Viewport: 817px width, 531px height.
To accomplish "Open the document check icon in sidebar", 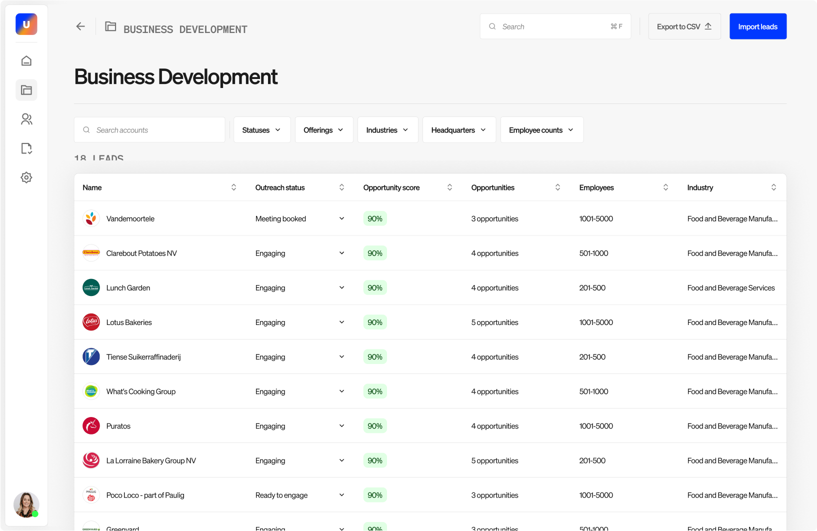I will click(26, 148).
